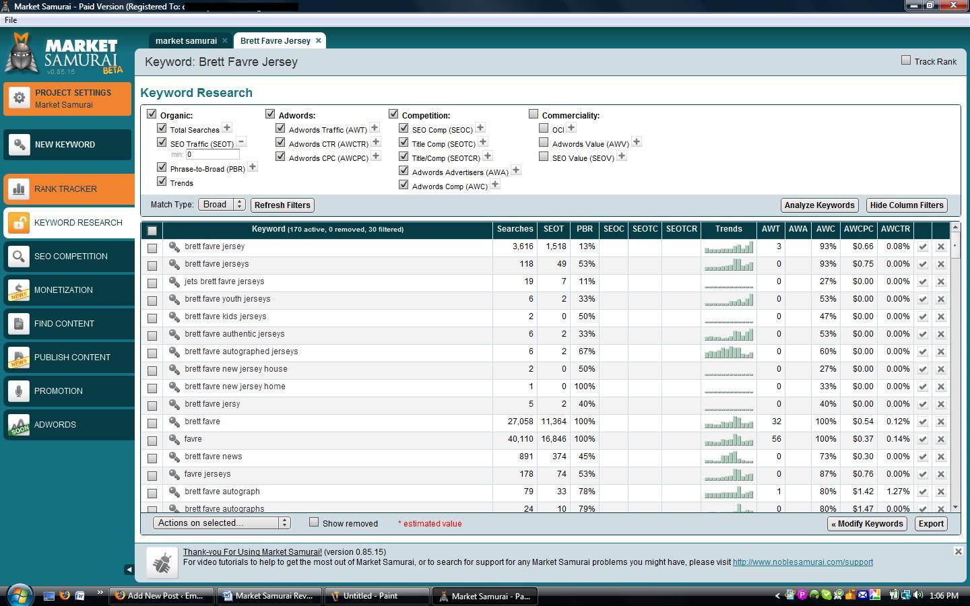This screenshot has height=606, width=970.
Task: Click key icon beside 'brett favre jersey'
Action: (x=174, y=247)
